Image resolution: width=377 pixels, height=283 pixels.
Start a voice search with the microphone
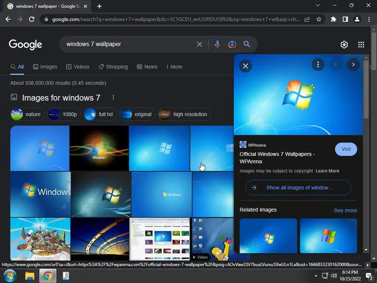coord(217,44)
